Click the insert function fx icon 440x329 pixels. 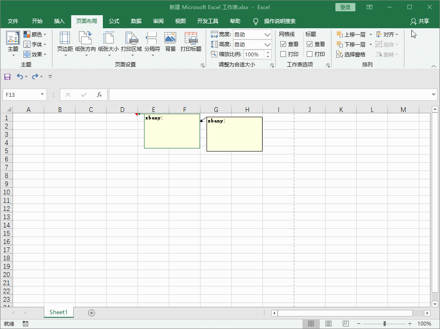pyautogui.click(x=99, y=95)
